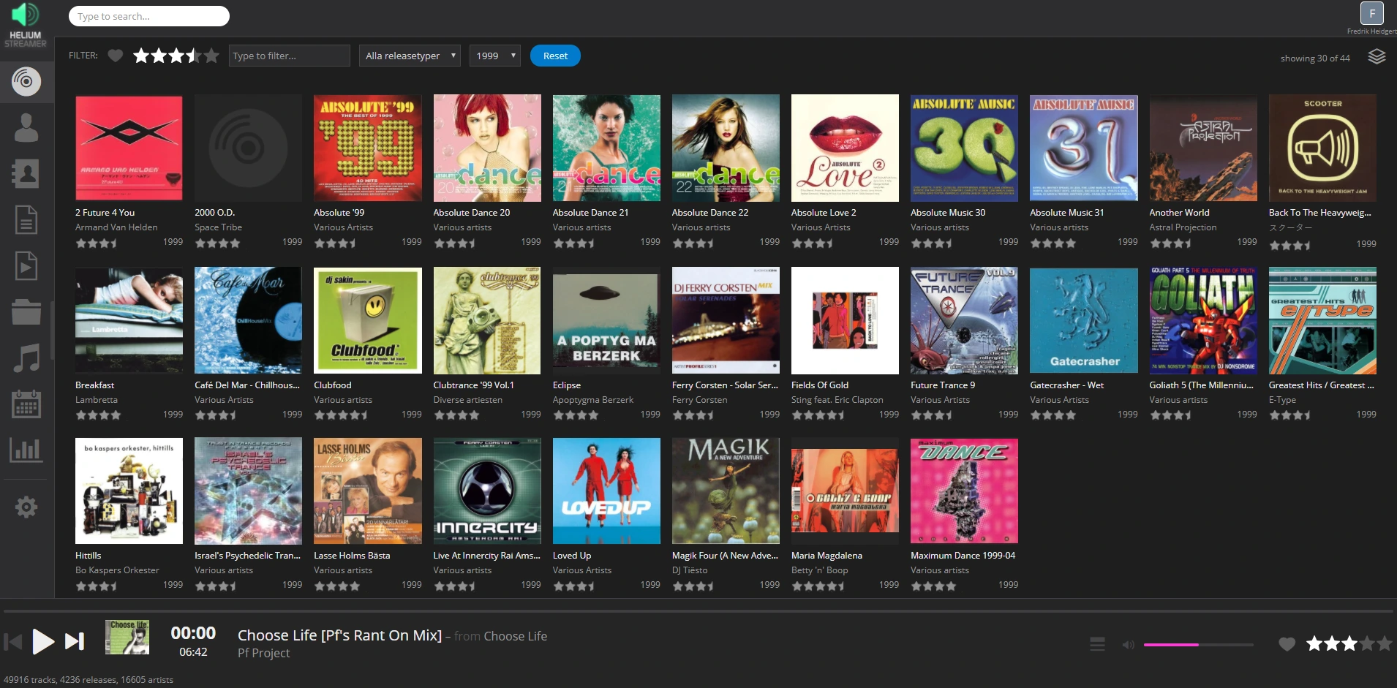The image size is (1397, 688).
Task: Set the rating filter stars
Action: pyautogui.click(x=176, y=56)
